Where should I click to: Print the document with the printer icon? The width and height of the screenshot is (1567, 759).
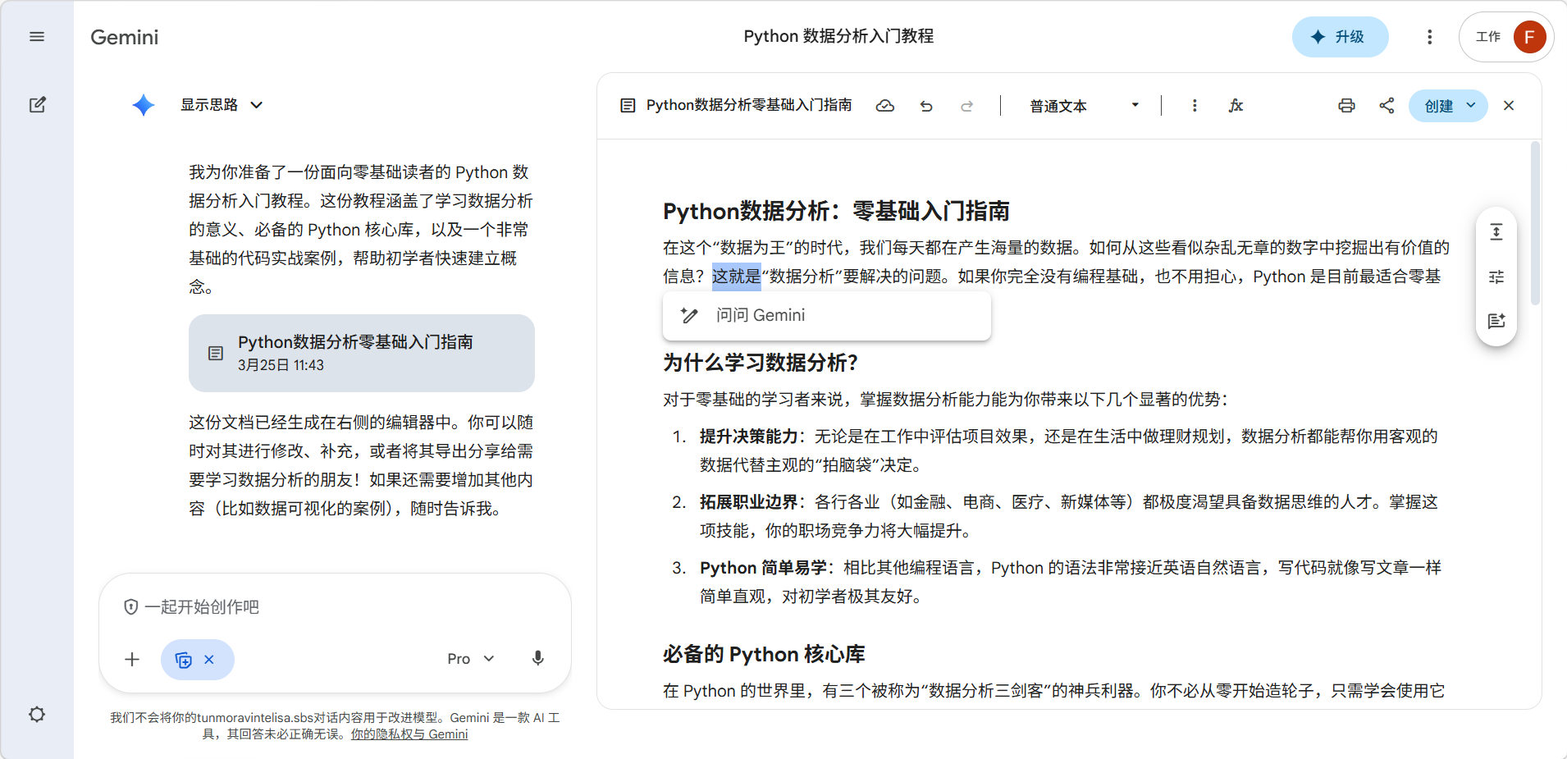tap(1346, 106)
